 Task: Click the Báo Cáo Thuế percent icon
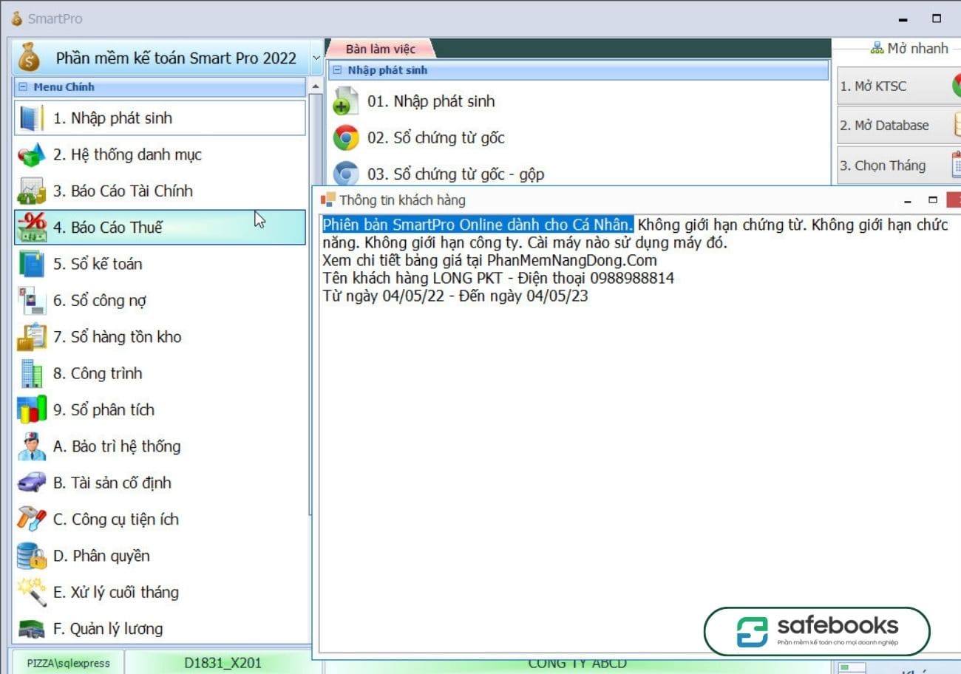tap(31, 227)
